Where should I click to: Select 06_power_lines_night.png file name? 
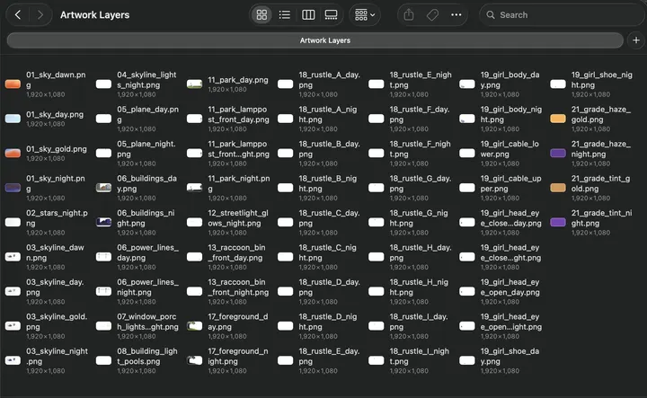147,287
